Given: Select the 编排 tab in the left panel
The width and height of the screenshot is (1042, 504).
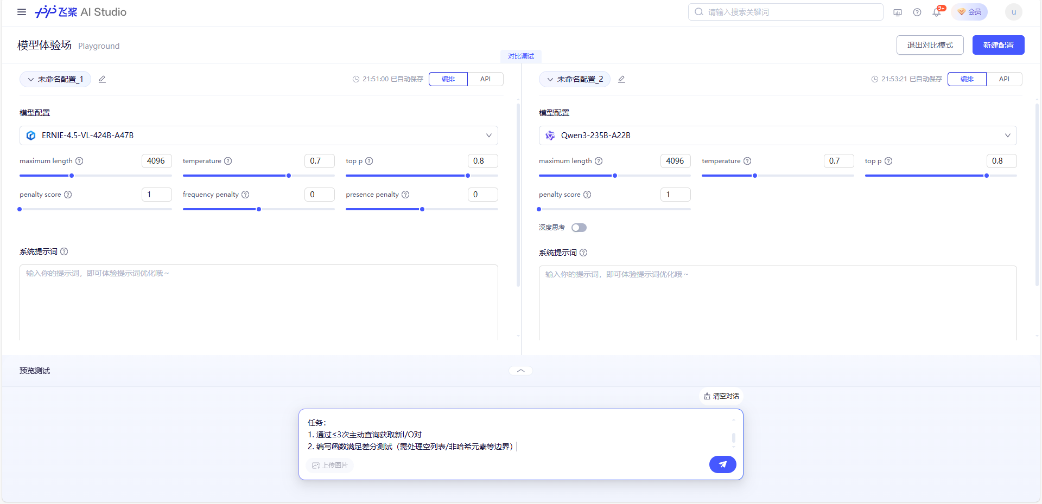Looking at the screenshot, I should [x=448, y=79].
